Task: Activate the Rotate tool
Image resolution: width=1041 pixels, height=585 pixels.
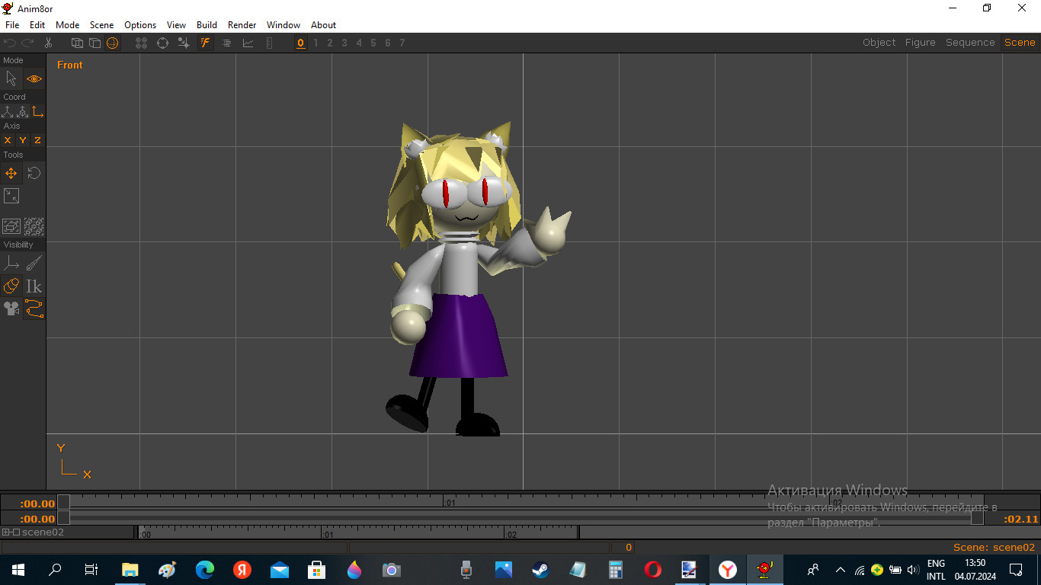Action: click(x=34, y=173)
